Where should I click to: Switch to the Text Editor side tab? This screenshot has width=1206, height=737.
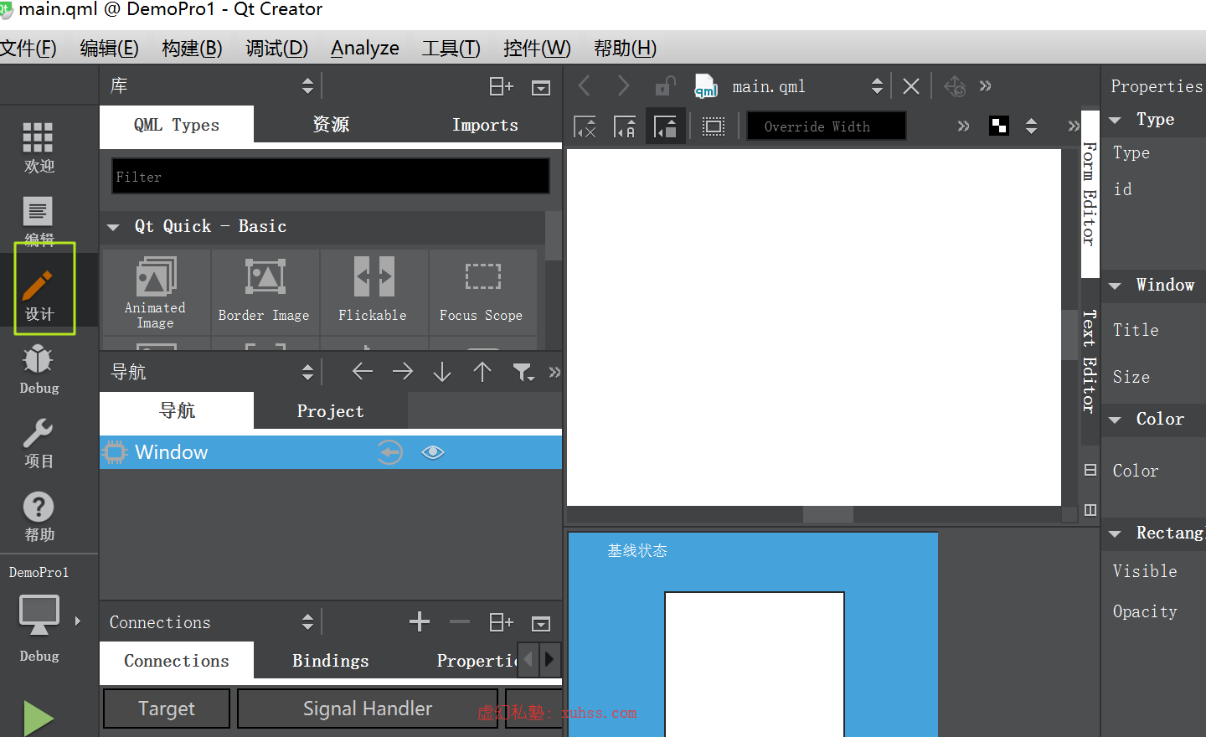[1090, 362]
